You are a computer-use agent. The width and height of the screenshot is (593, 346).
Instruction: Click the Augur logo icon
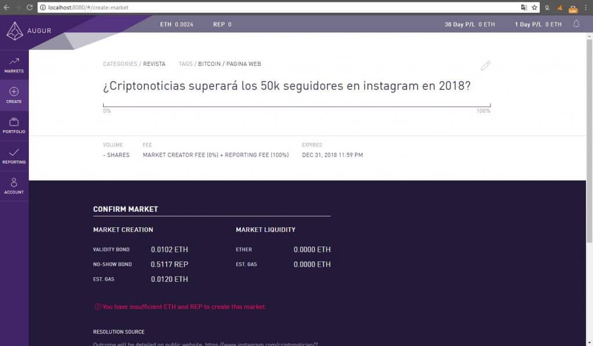coord(14,31)
